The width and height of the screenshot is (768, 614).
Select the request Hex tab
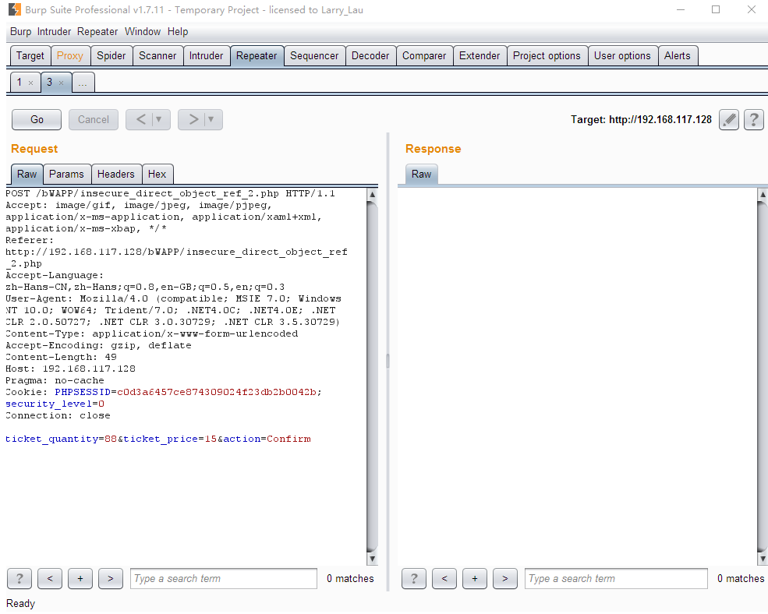click(x=157, y=175)
